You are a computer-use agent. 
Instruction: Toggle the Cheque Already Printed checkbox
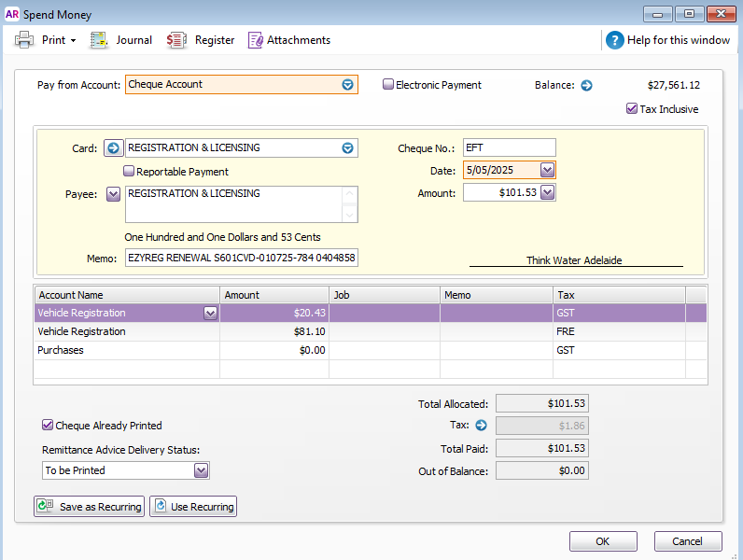48,426
